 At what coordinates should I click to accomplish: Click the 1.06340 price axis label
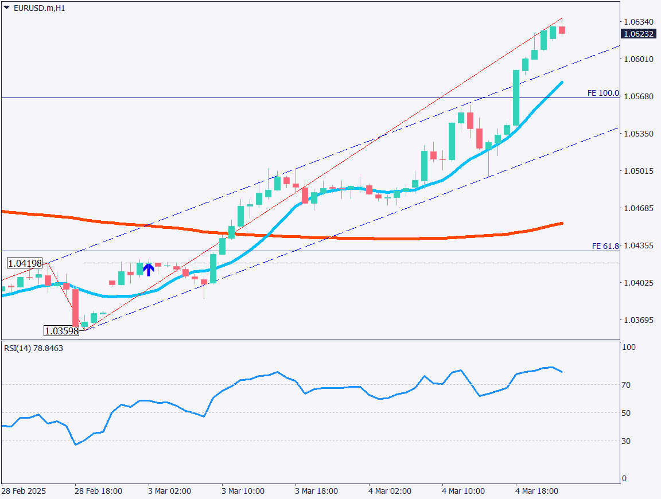pyautogui.click(x=638, y=22)
